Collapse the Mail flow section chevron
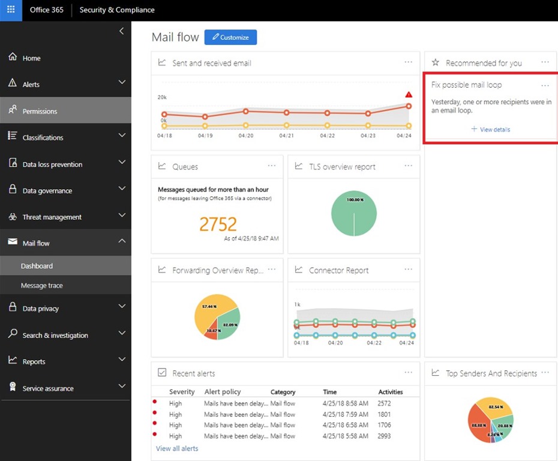 122,241
